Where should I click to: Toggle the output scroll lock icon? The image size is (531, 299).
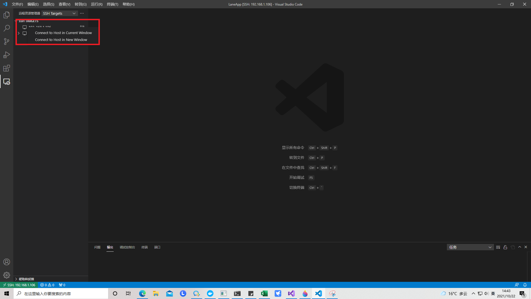click(505, 247)
